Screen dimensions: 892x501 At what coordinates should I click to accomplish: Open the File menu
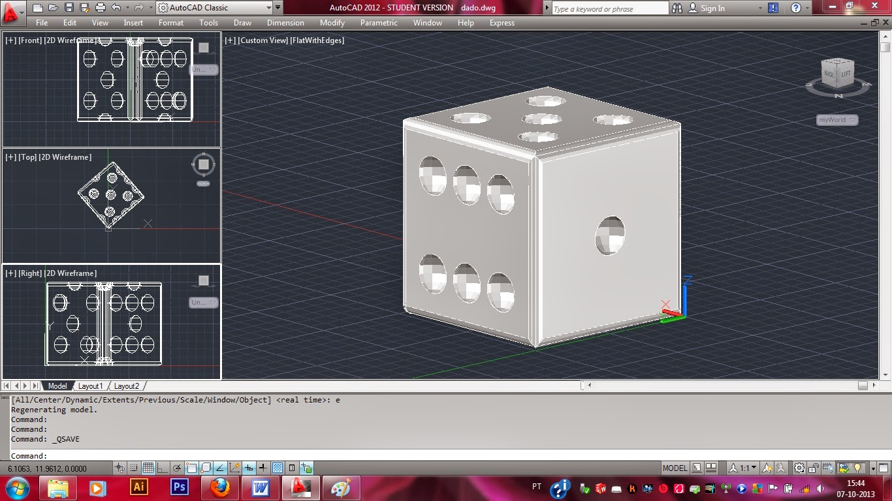coord(42,23)
